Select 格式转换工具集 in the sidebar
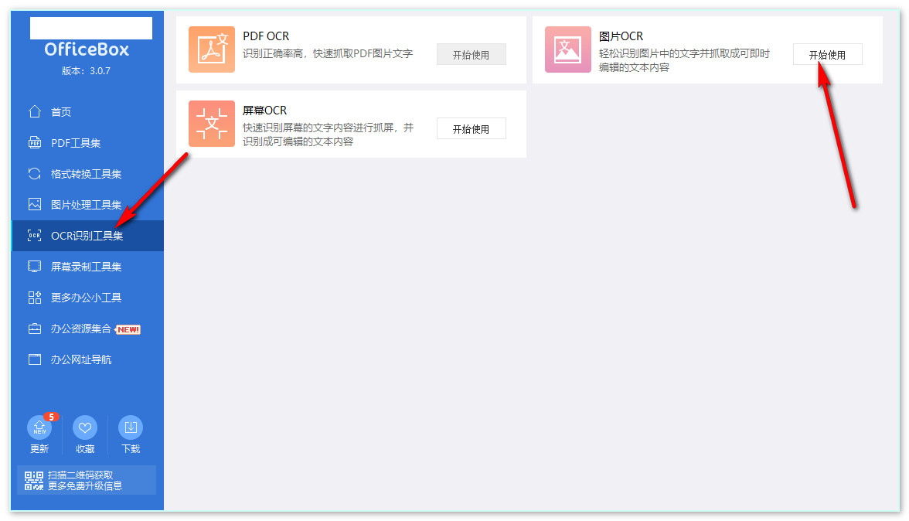 click(x=87, y=173)
